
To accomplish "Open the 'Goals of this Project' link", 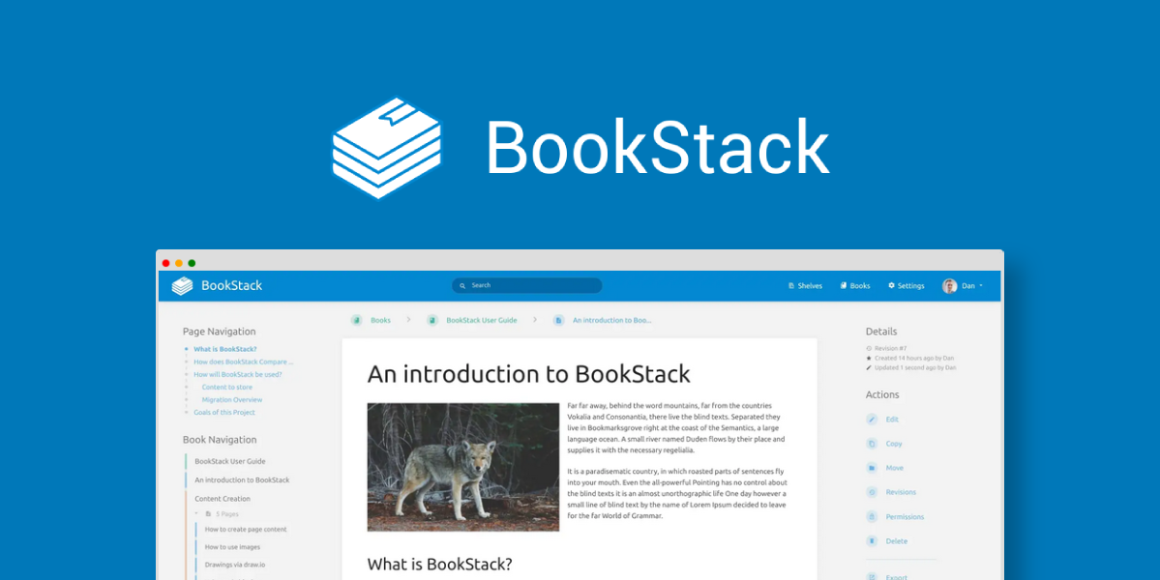I will tap(226, 412).
